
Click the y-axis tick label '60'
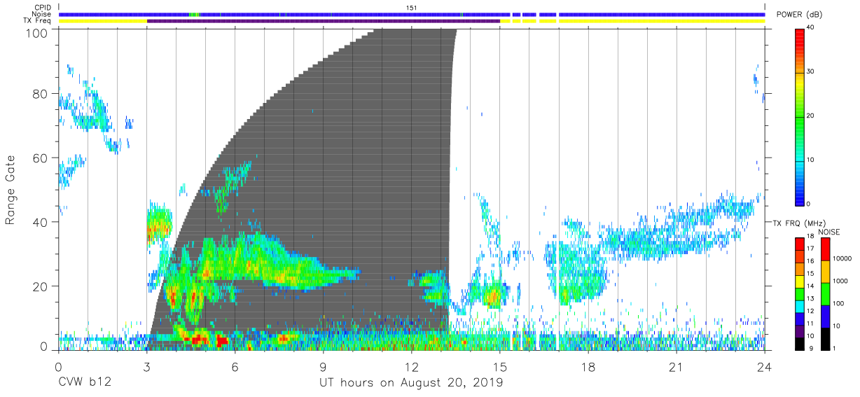[x=40, y=158]
